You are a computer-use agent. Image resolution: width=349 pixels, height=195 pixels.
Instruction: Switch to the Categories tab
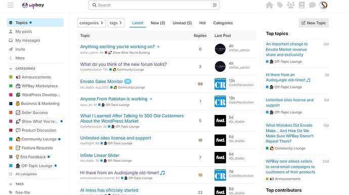(x=223, y=23)
